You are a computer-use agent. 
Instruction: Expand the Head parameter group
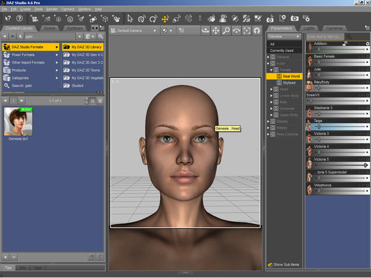click(271, 90)
